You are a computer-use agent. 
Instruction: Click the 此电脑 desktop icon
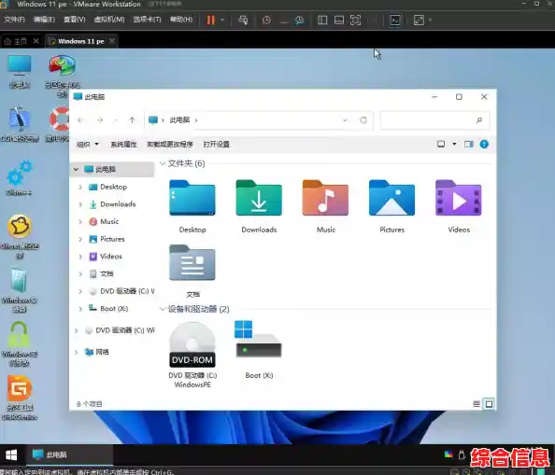point(20,72)
